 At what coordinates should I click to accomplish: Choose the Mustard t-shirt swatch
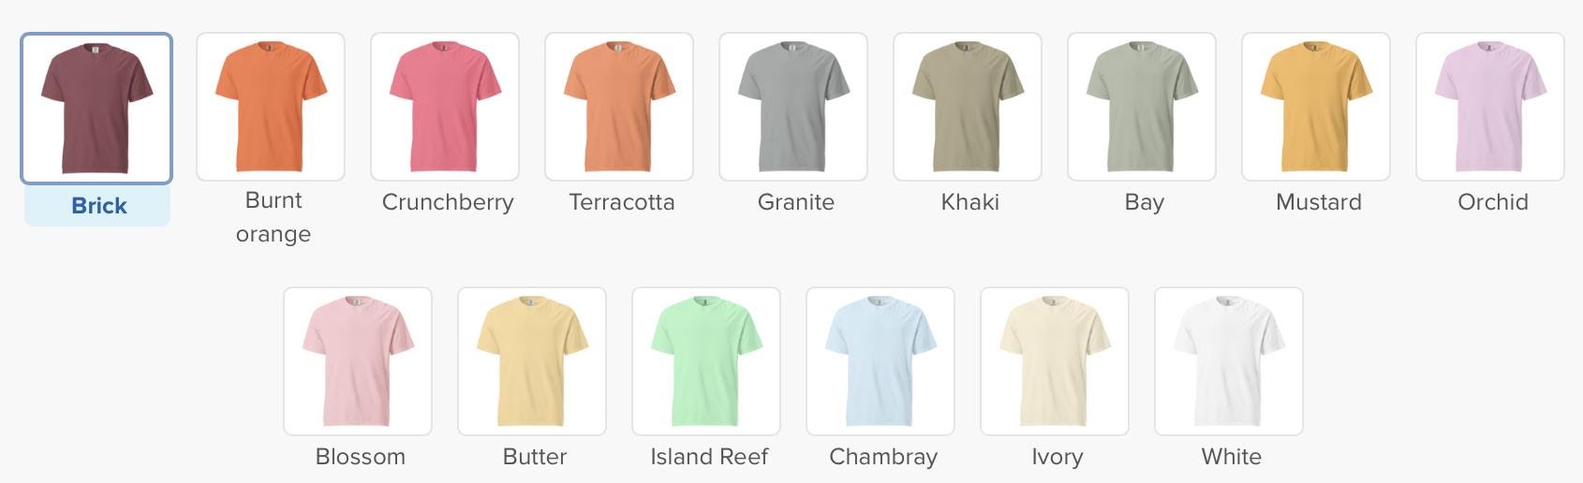click(x=1316, y=107)
